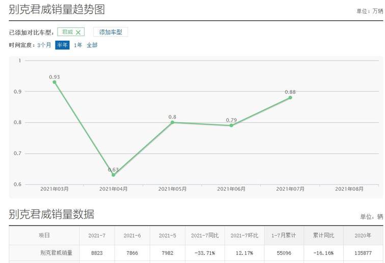Viewport: 385px width, 263px height.
Task: Click the 2021-6 column header
Action: (x=132, y=236)
